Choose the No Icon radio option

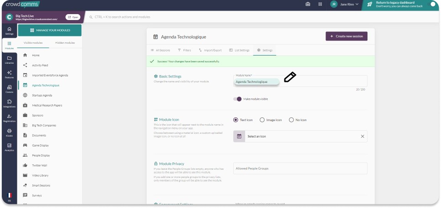291,120
